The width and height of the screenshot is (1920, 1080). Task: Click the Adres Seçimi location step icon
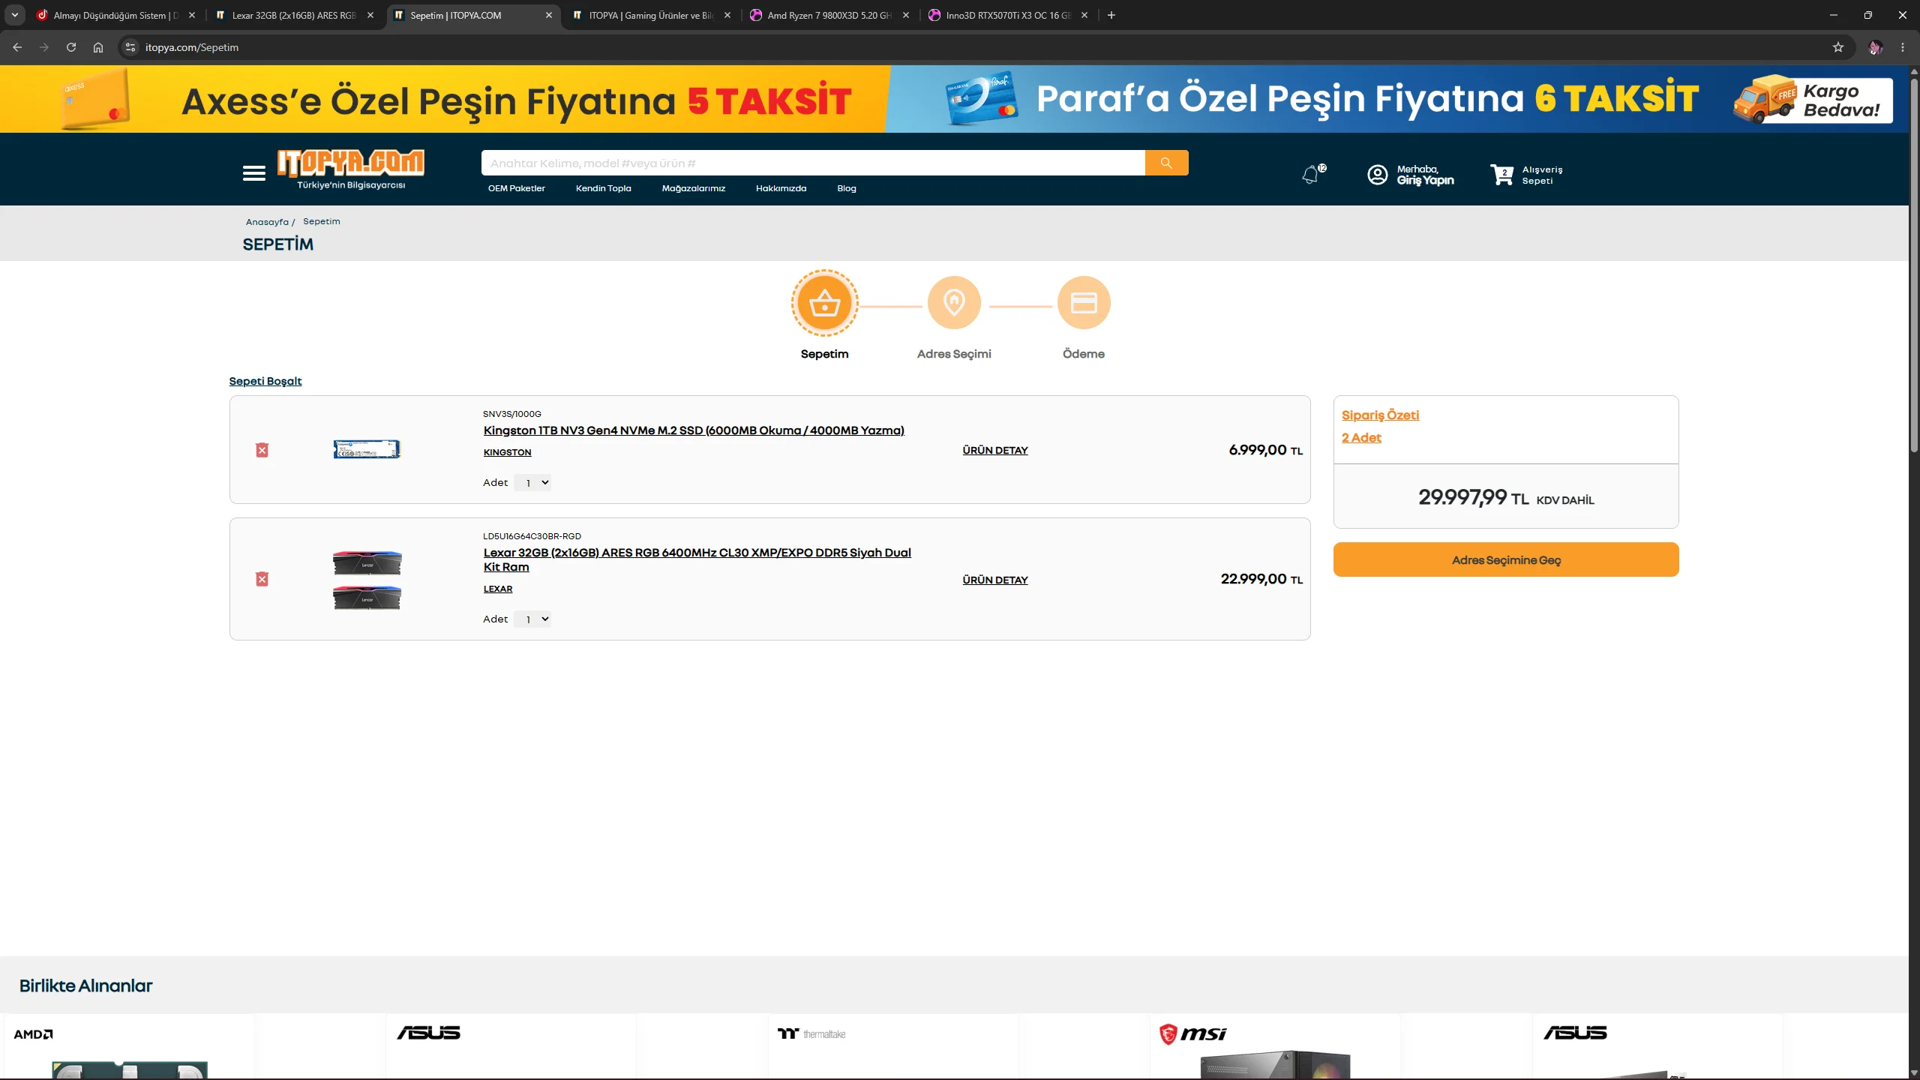[x=954, y=303]
